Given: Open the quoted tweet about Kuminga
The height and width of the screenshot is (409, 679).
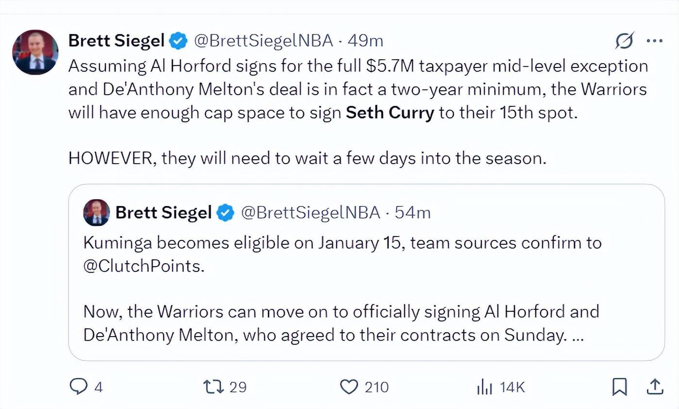Looking at the screenshot, I should tap(366, 291).
